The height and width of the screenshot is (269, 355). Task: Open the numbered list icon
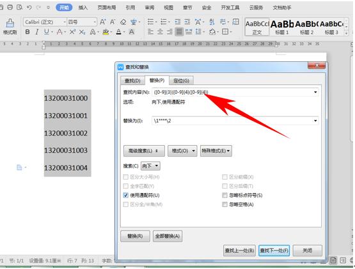tap(164, 22)
